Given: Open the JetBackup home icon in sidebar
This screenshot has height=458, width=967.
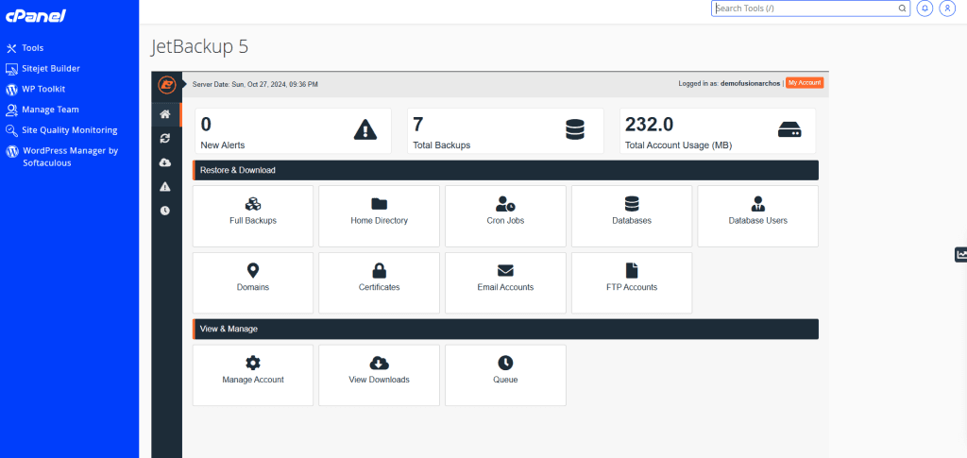Looking at the screenshot, I should [165, 114].
